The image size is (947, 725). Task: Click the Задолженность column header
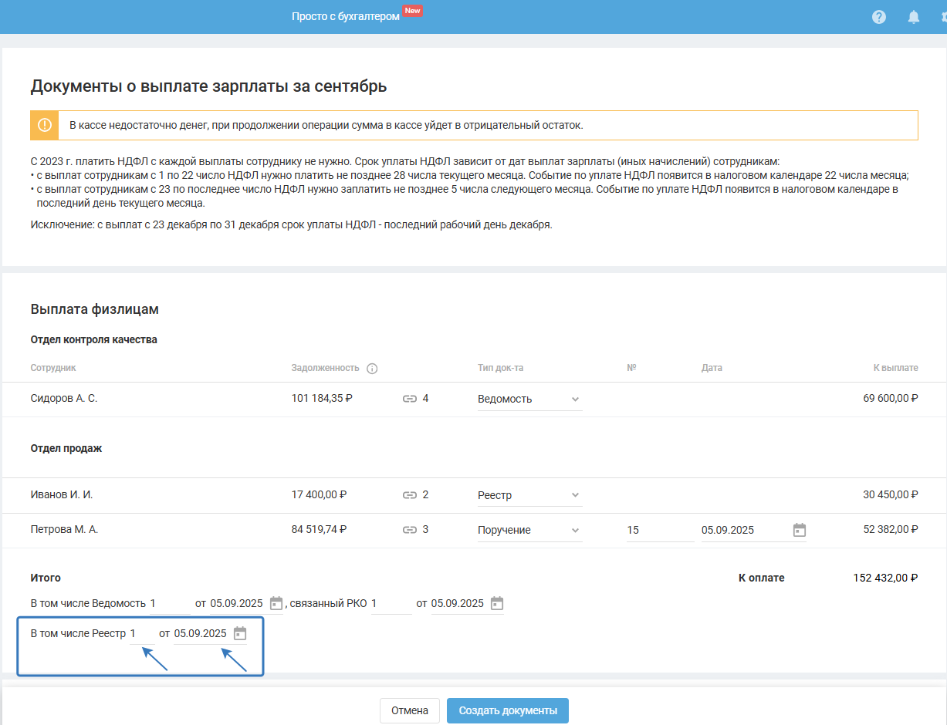(x=326, y=368)
